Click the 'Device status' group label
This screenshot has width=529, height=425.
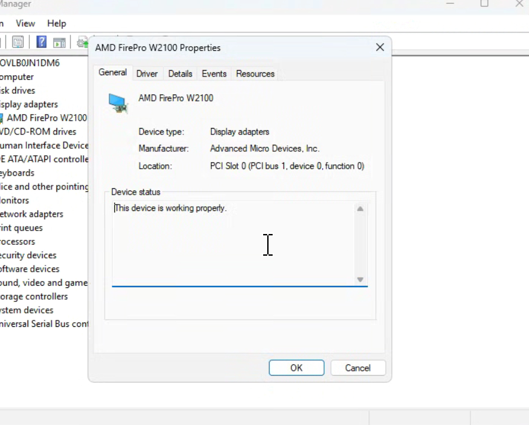tap(136, 192)
